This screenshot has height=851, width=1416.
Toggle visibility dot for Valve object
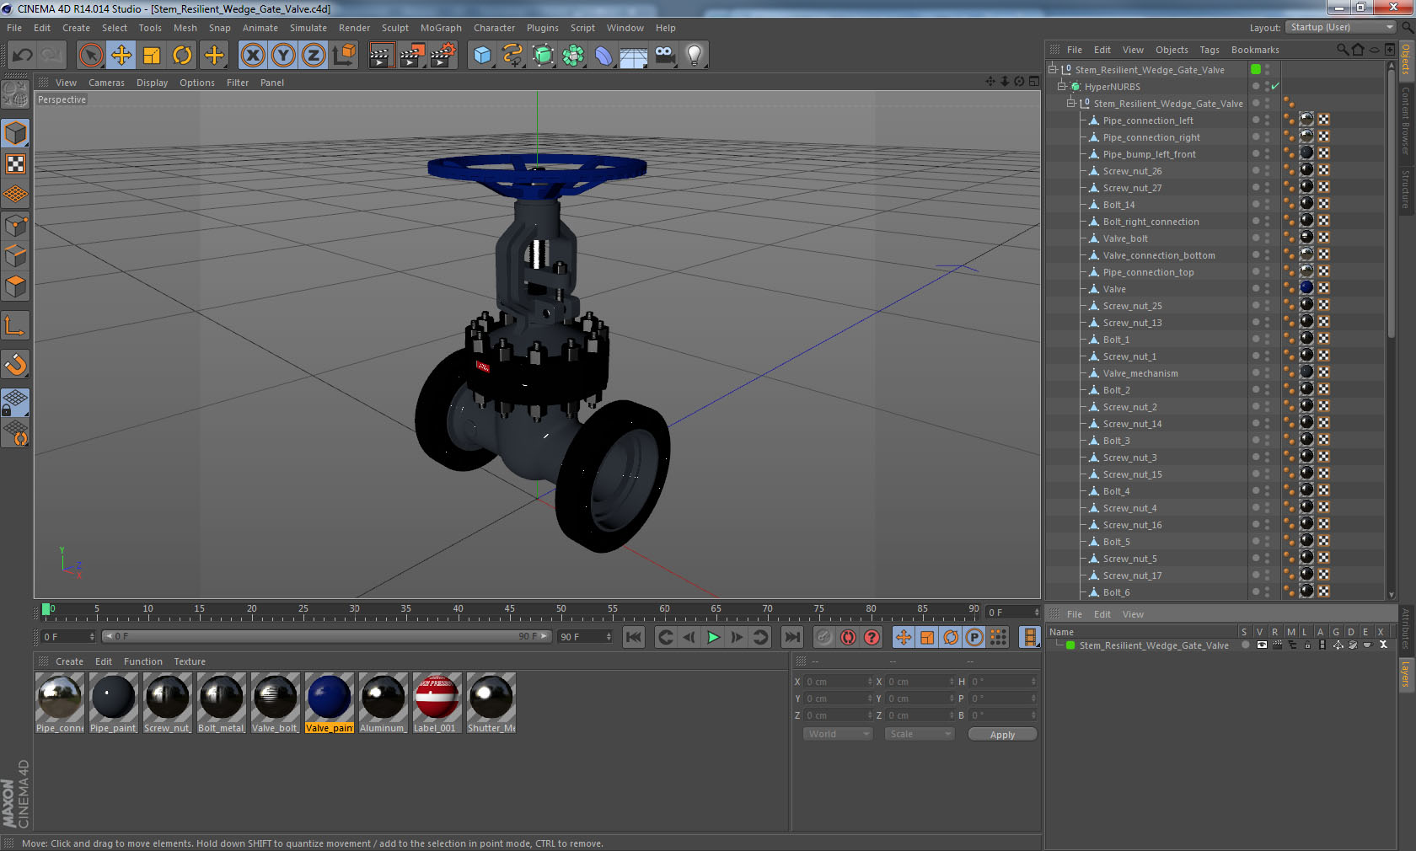click(x=1256, y=286)
